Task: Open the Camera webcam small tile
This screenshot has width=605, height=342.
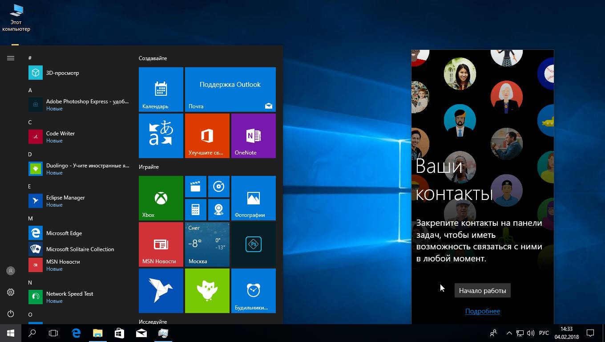Action: point(219,210)
